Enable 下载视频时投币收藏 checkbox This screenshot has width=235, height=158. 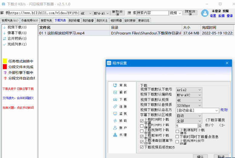pyautogui.click(x=177, y=142)
